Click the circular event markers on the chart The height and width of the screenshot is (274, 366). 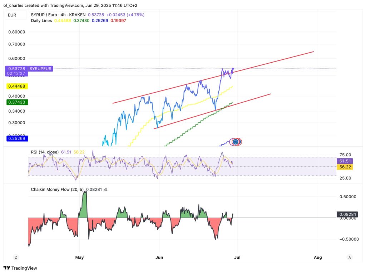click(x=236, y=142)
